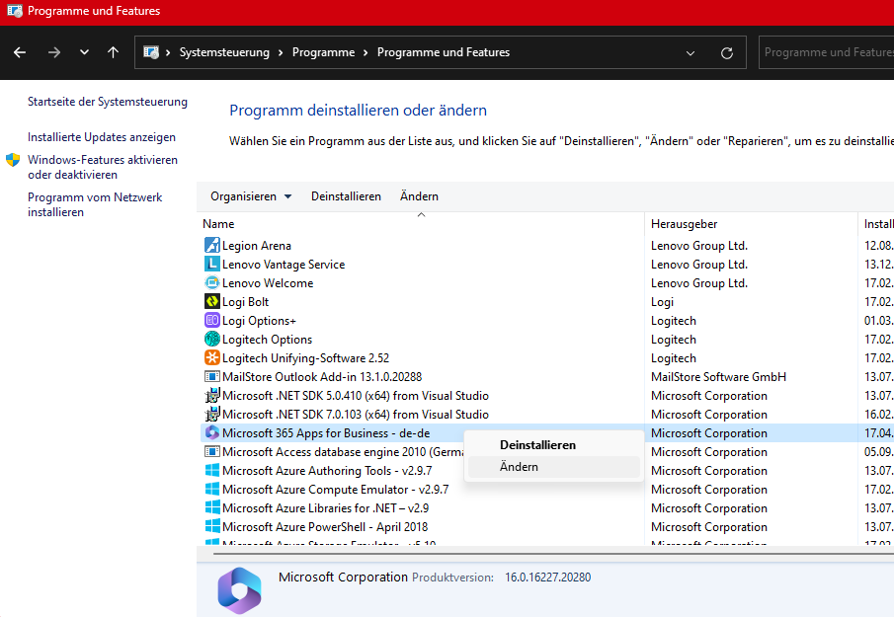
Task: Click the Logi Bolt icon
Action: point(212,302)
